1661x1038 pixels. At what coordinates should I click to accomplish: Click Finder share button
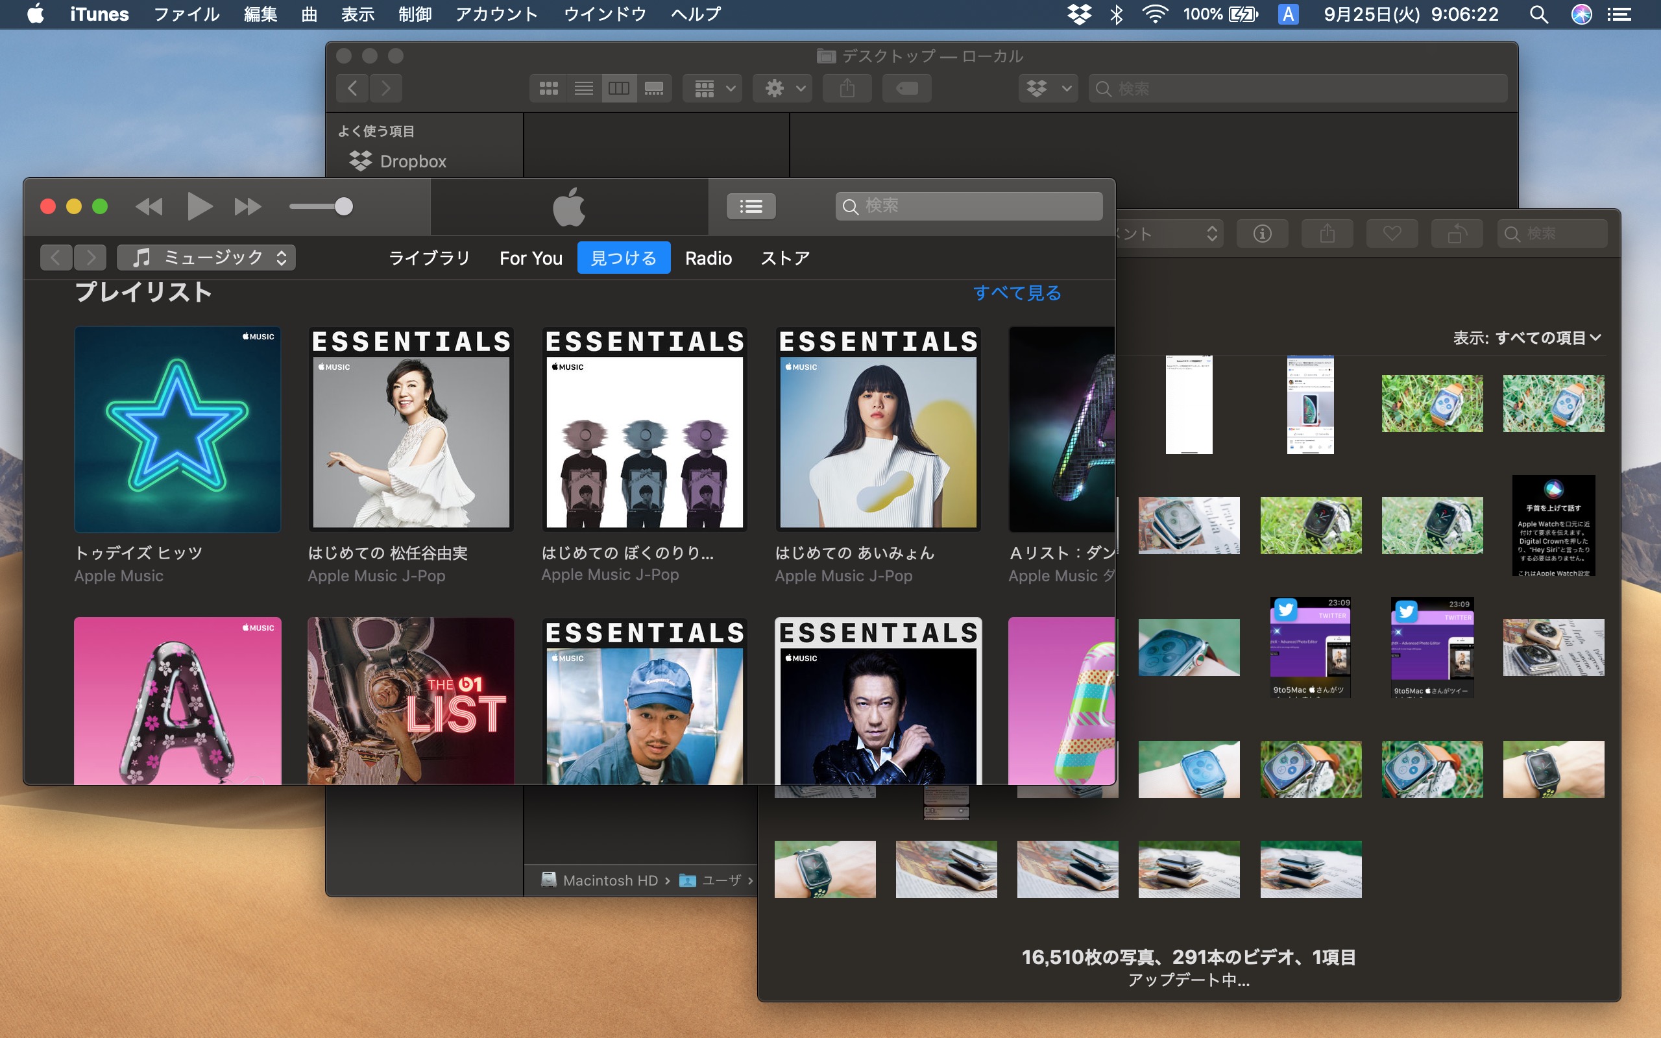click(847, 89)
